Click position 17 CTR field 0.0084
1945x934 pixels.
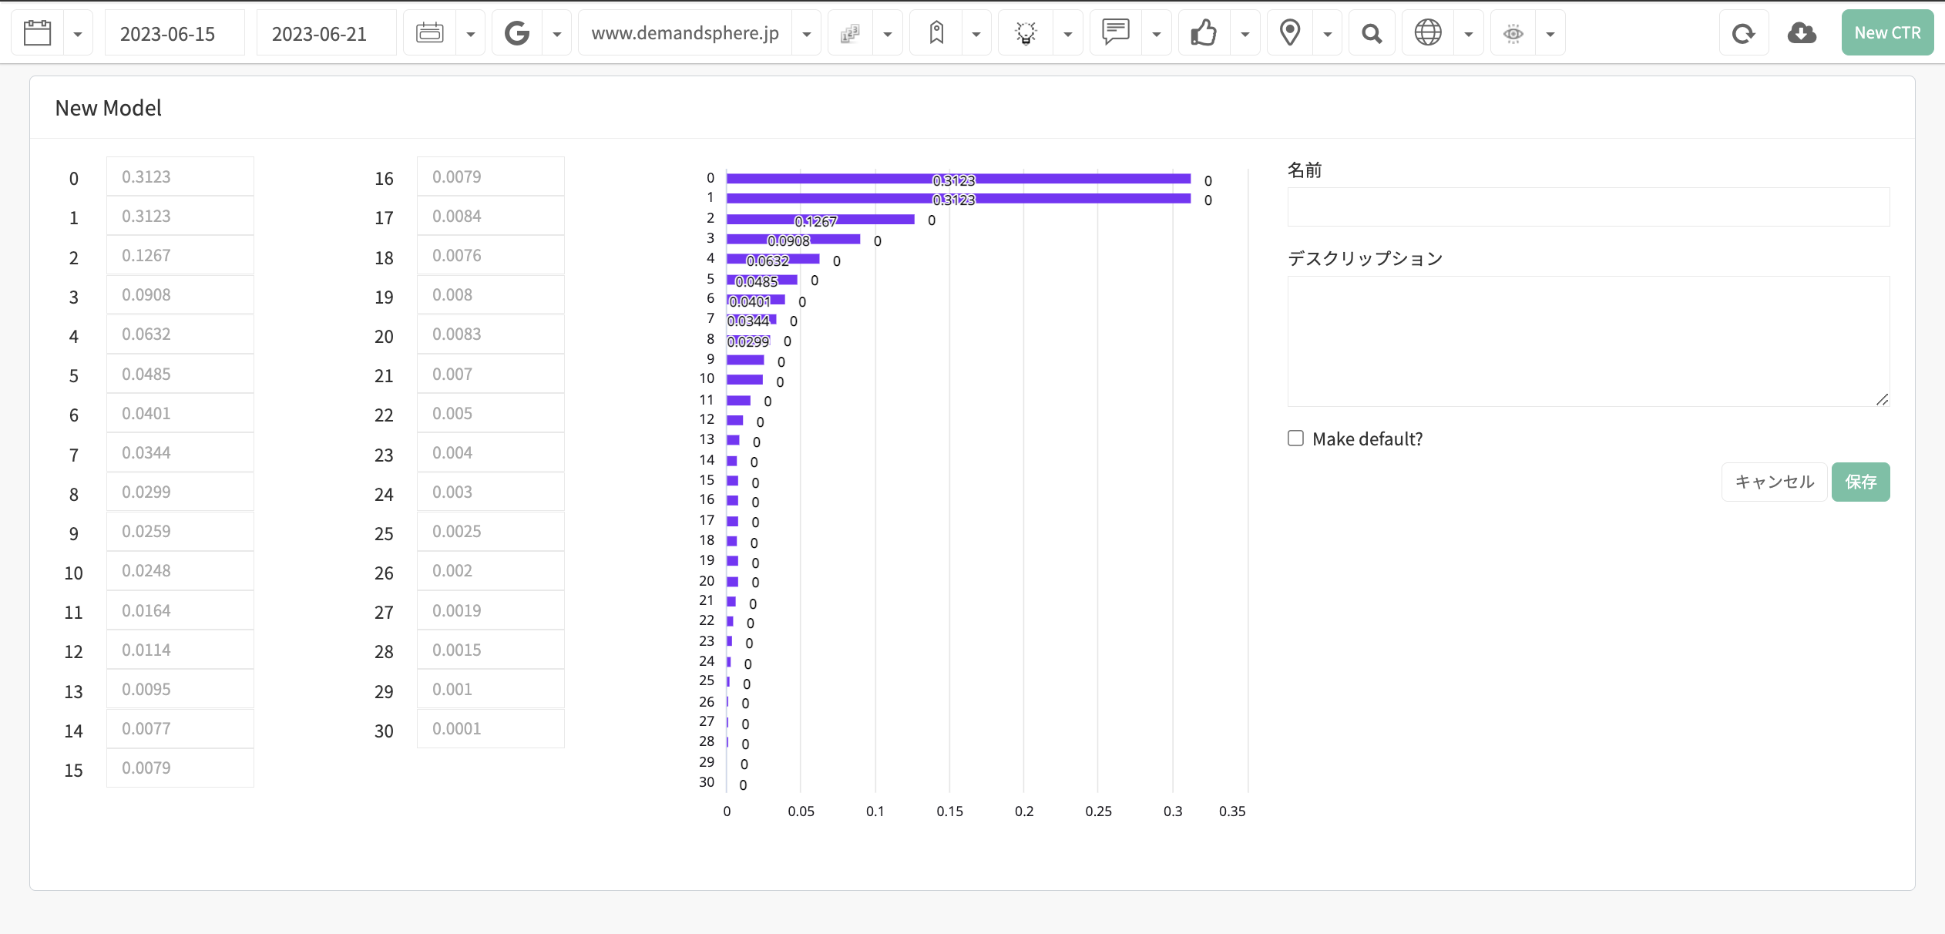(x=490, y=216)
